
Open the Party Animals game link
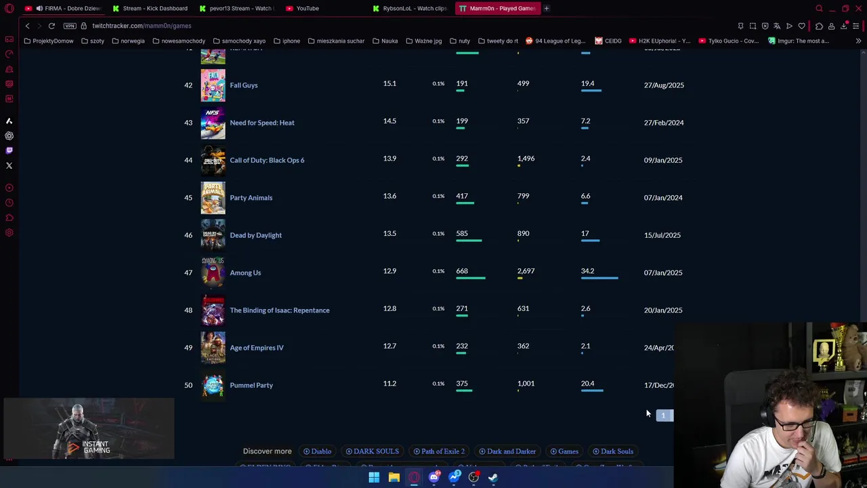[x=251, y=198]
